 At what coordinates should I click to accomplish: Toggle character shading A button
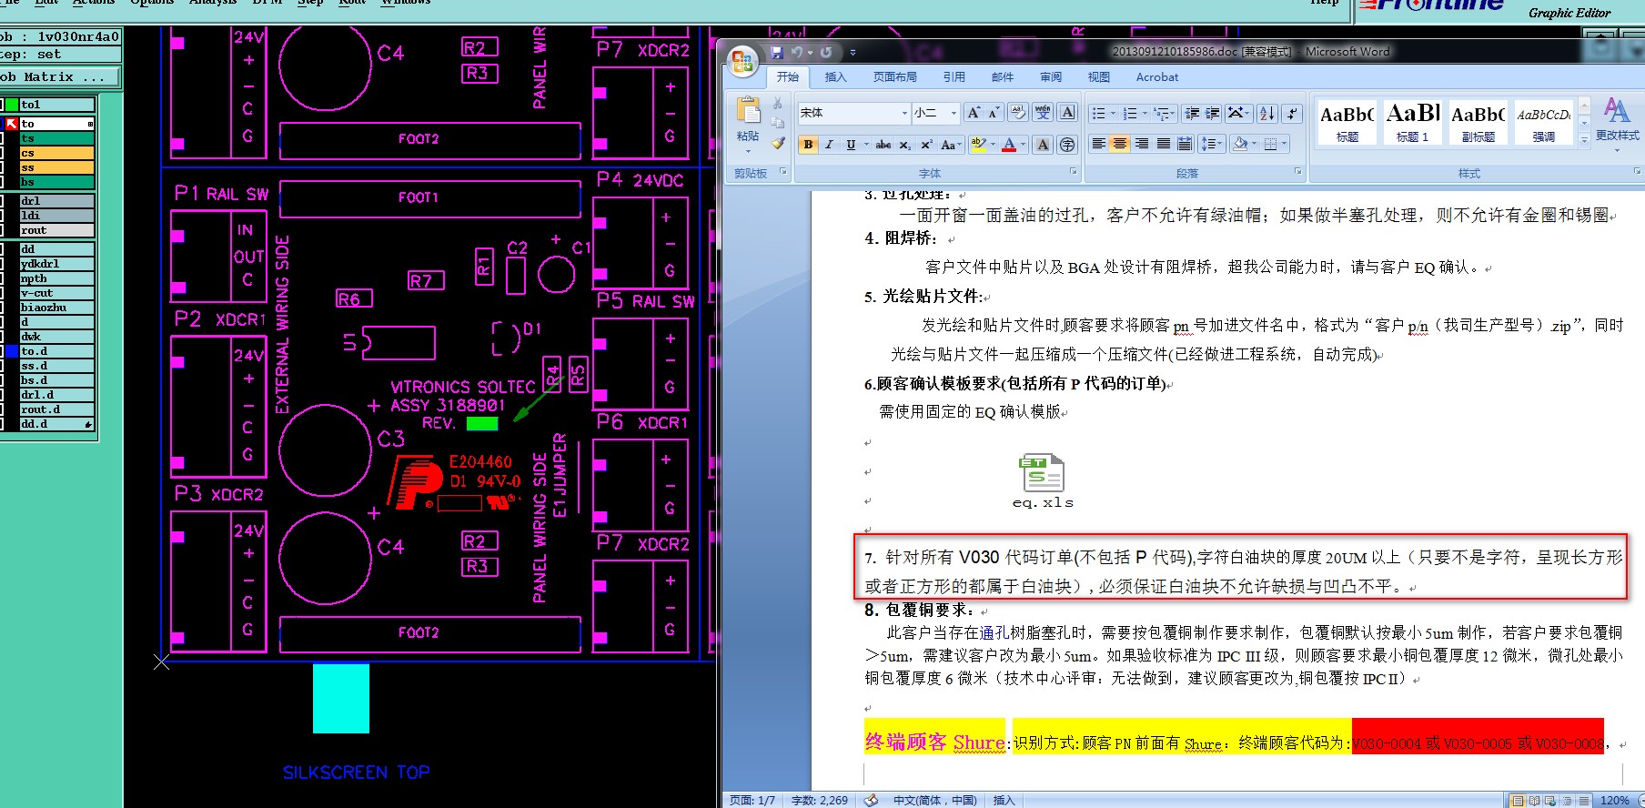pyautogui.click(x=1043, y=145)
